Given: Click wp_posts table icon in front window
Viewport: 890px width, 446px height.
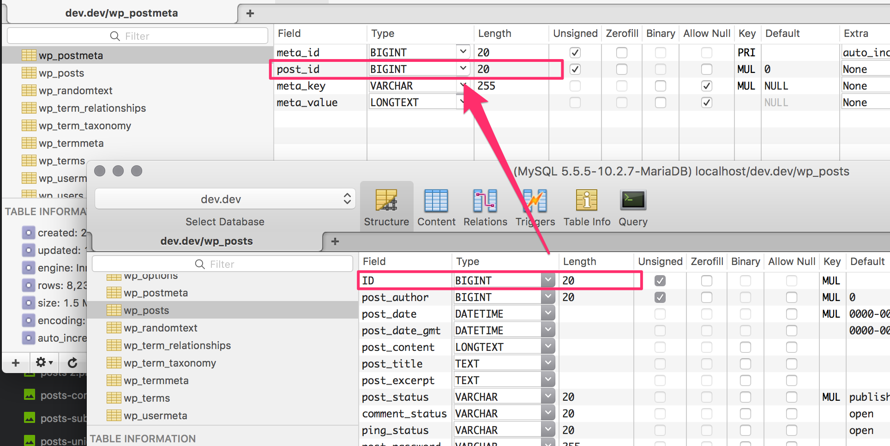Looking at the screenshot, I should pyautogui.click(x=114, y=310).
